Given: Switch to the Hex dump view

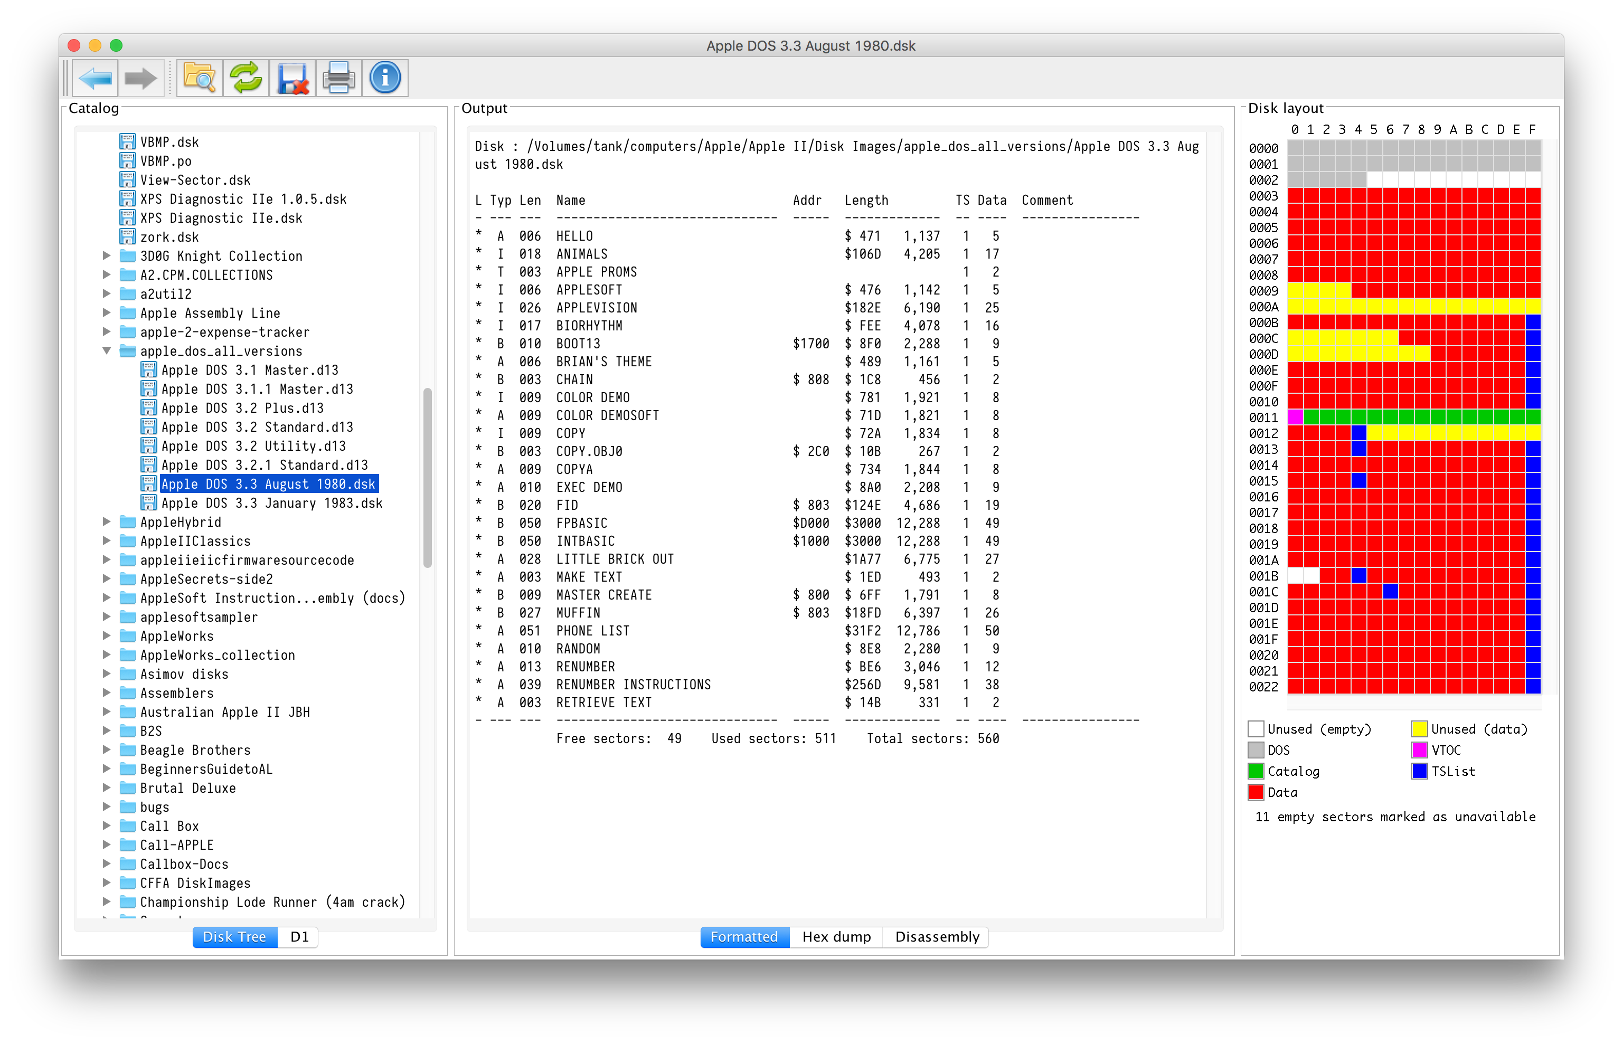Looking at the screenshot, I should coord(836,937).
